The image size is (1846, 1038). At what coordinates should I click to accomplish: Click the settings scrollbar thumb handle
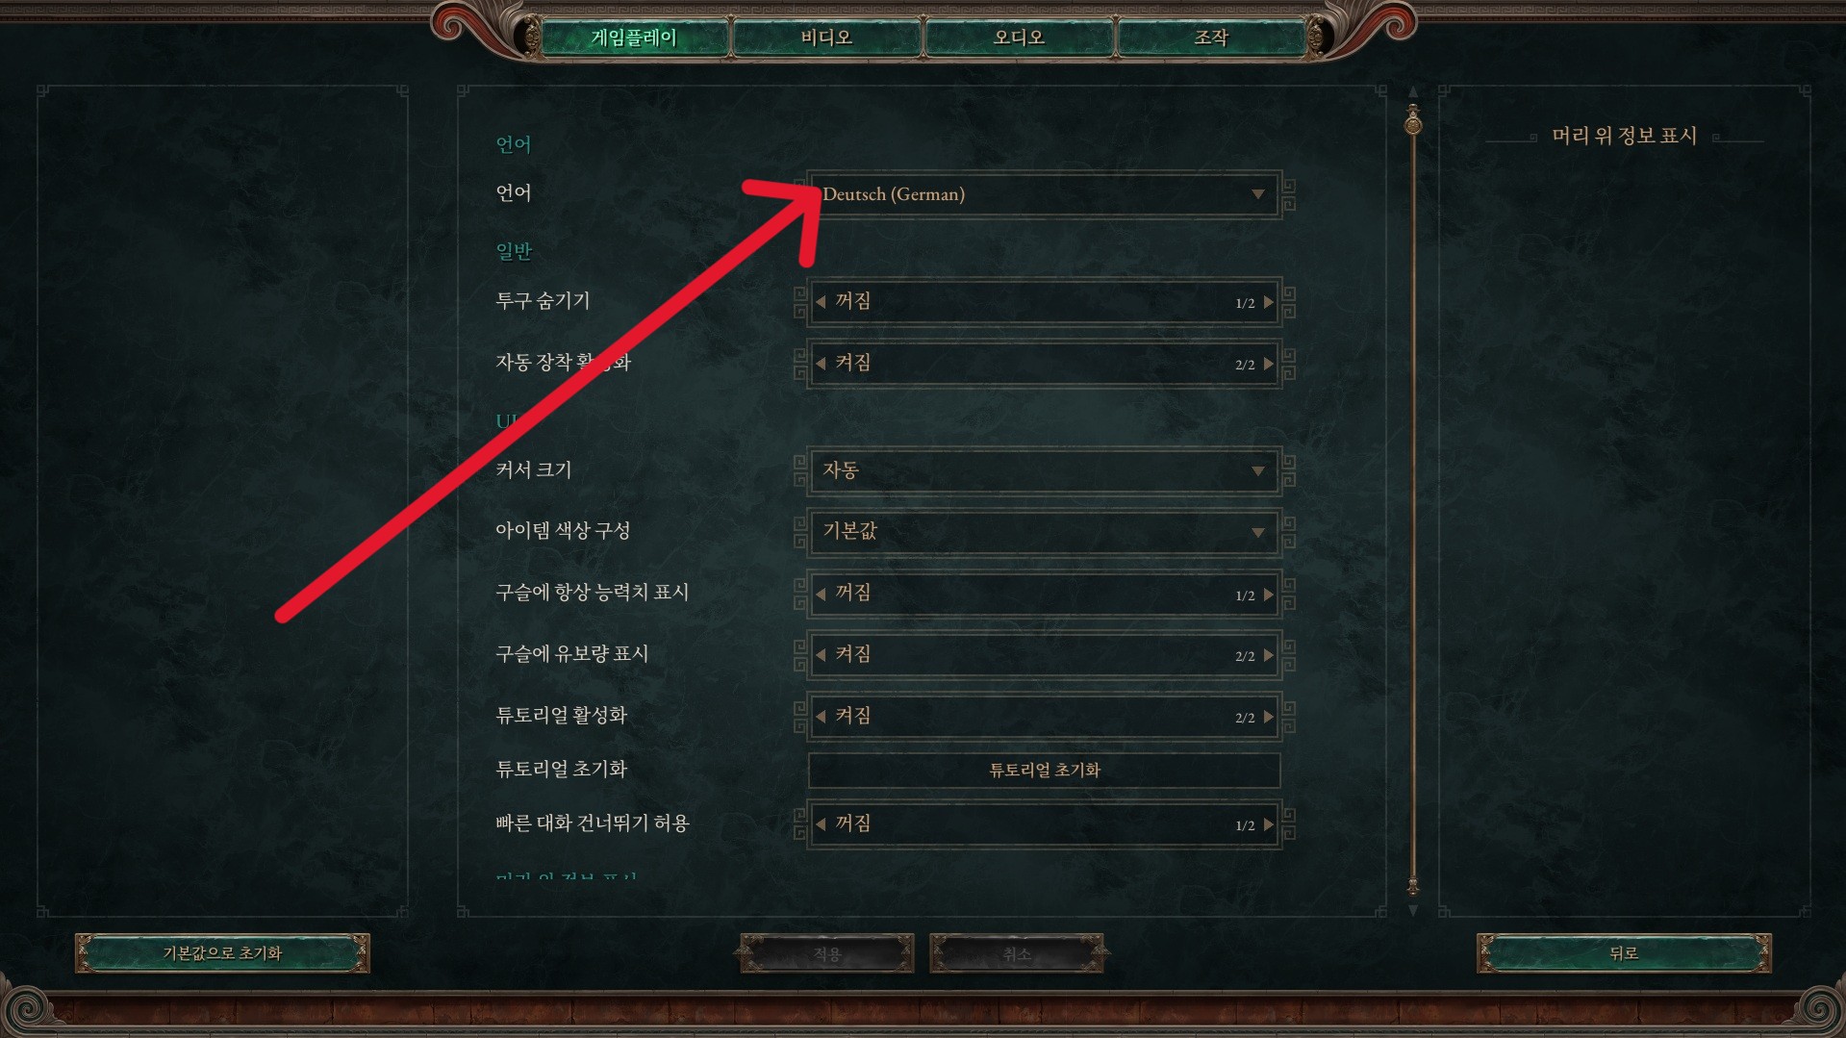[x=1413, y=122]
